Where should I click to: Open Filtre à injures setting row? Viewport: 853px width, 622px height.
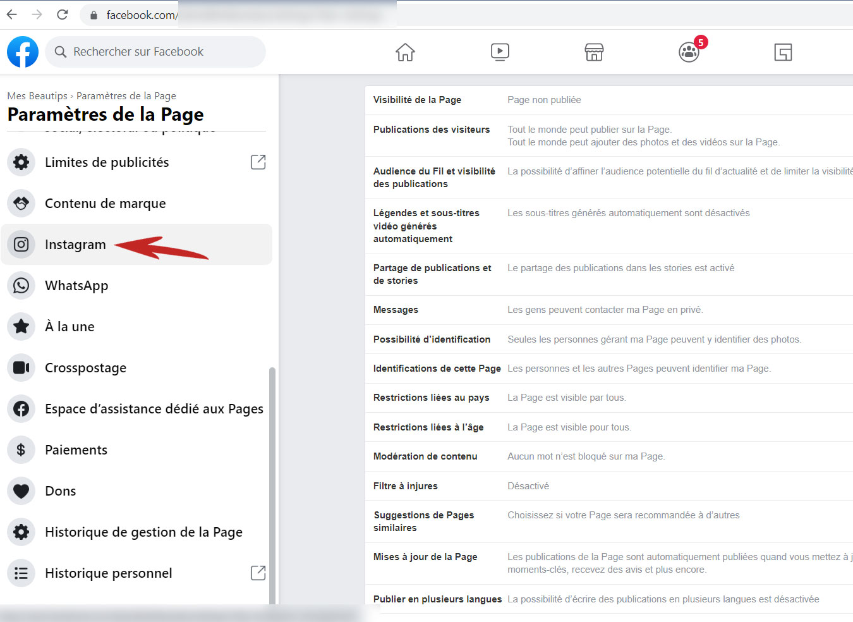tap(607, 486)
